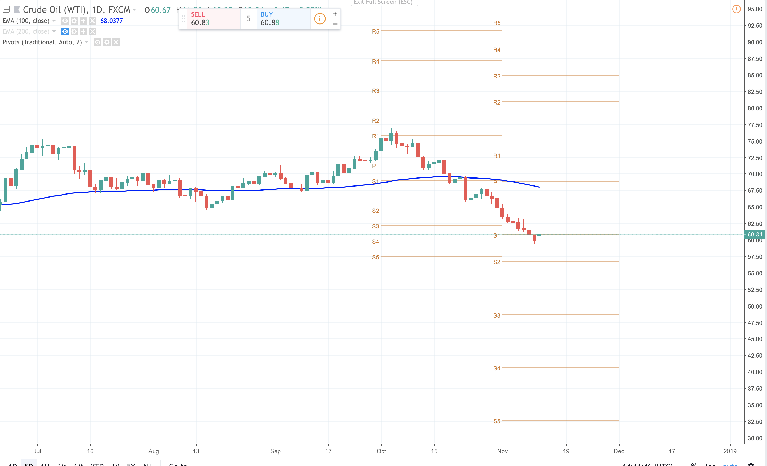Click the October S5 pivot label
767x466 pixels.
[375, 257]
